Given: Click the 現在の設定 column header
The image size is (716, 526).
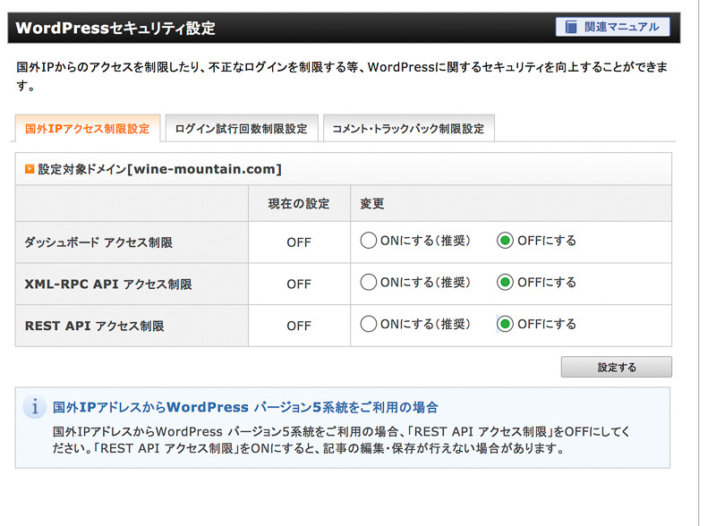Looking at the screenshot, I should click(299, 204).
